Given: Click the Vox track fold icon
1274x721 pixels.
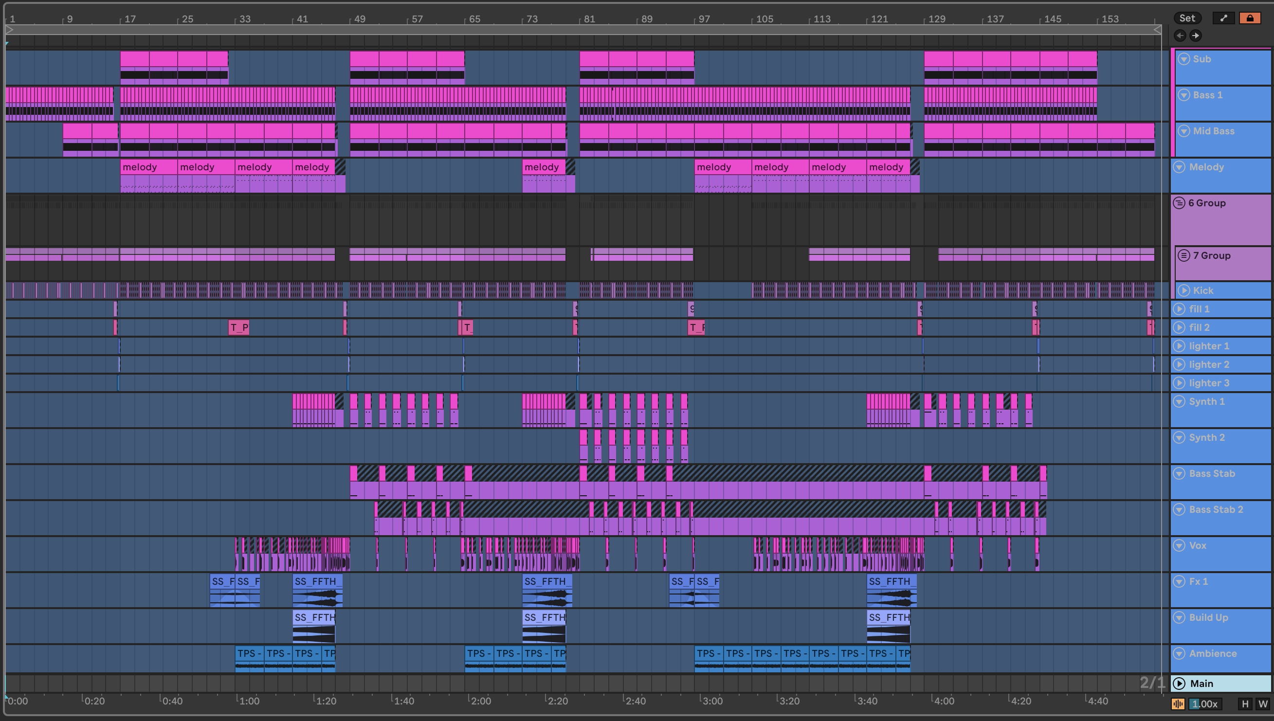Looking at the screenshot, I should coord(1180,545).
